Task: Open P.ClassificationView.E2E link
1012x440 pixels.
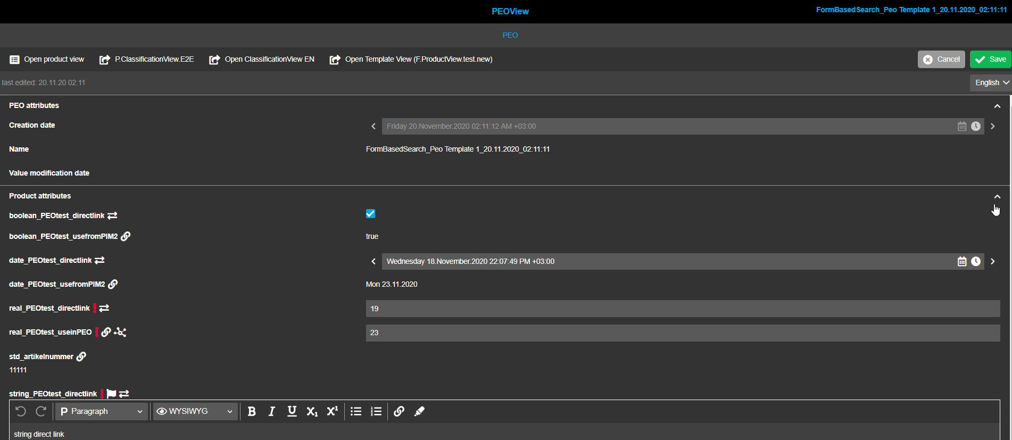Action: 147,59
